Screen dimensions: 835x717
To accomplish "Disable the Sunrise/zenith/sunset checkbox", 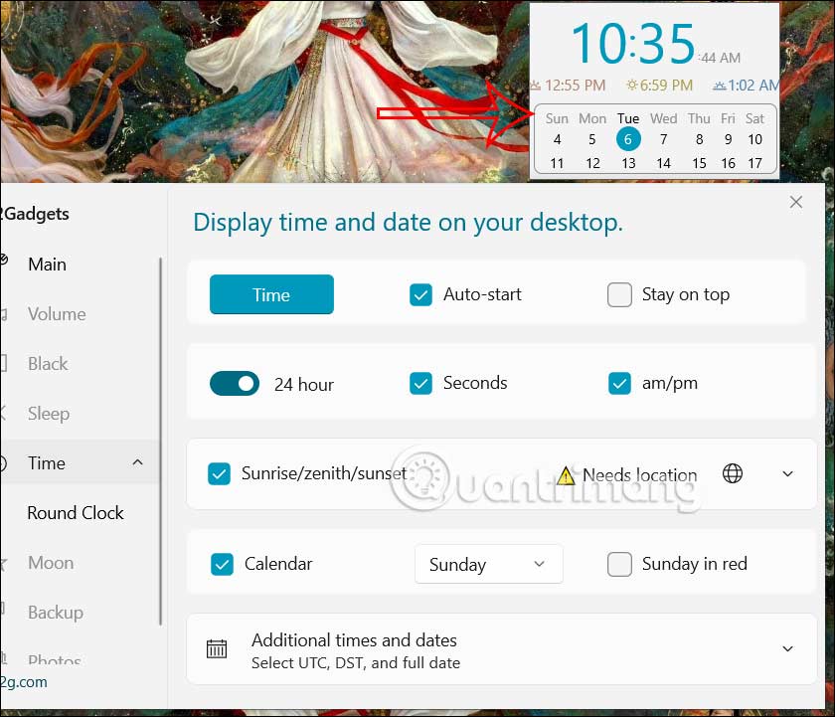I will point(219,473).
